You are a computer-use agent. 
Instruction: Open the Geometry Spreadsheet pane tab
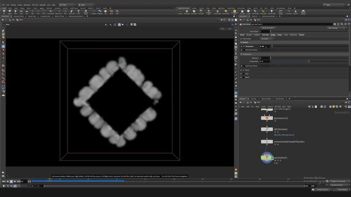tap(75, 16)
